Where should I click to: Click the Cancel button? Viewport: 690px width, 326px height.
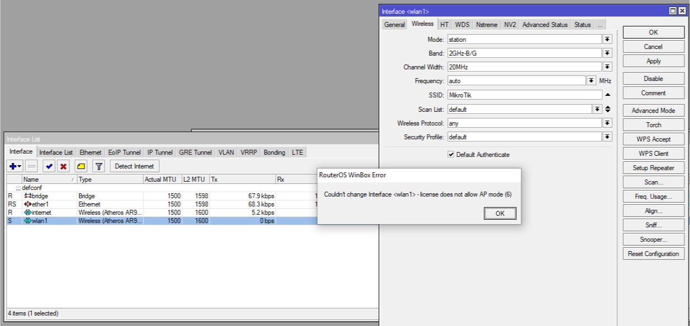654,47
